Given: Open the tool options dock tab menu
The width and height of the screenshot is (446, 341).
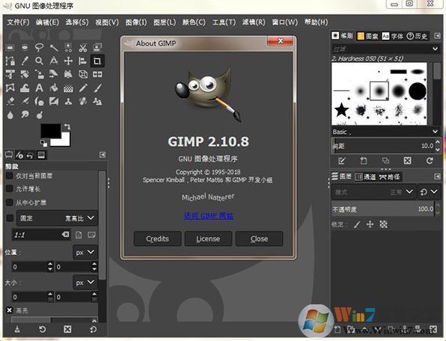Looking at the screenshot, I should pyautogui.click(x=103, y=155).
